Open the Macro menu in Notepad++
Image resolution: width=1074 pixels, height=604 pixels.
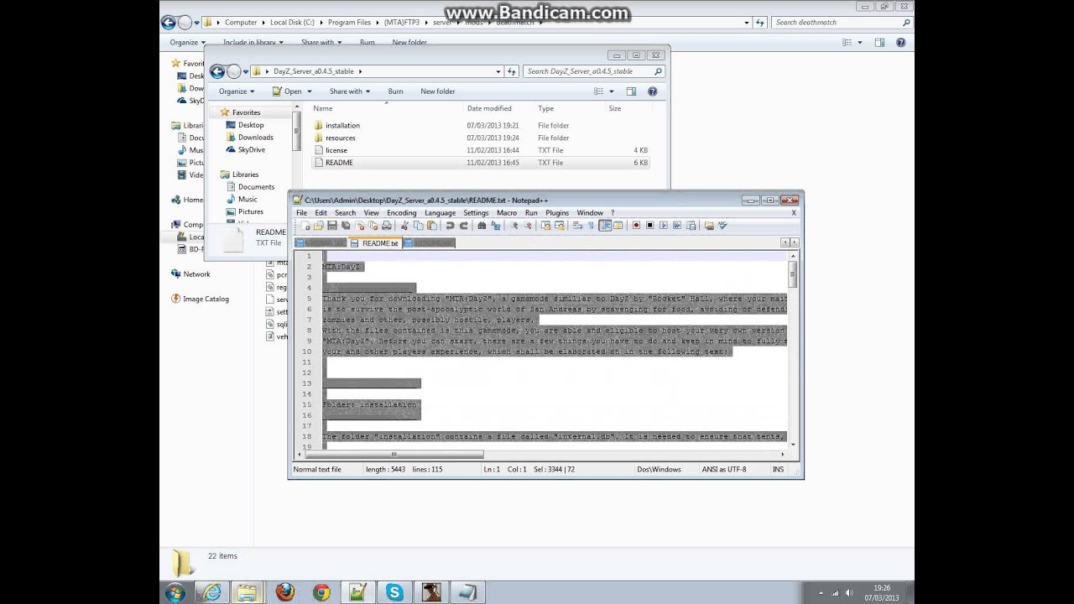[506, 213]
